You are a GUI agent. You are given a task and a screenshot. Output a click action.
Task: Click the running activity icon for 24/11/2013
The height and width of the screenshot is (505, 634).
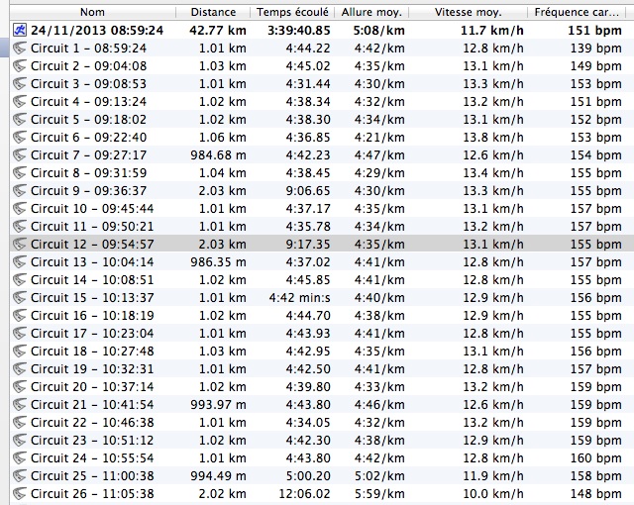point(19,30)
